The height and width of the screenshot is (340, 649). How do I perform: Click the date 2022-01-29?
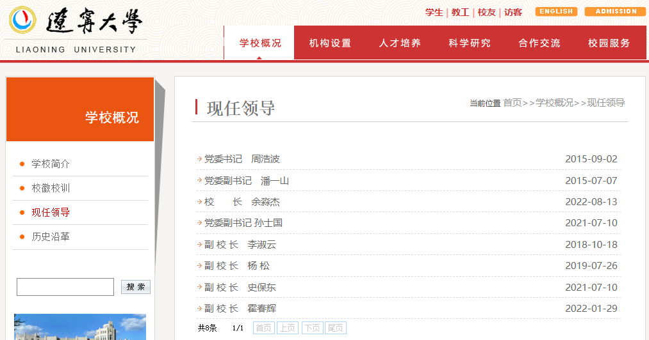[591, 309]
